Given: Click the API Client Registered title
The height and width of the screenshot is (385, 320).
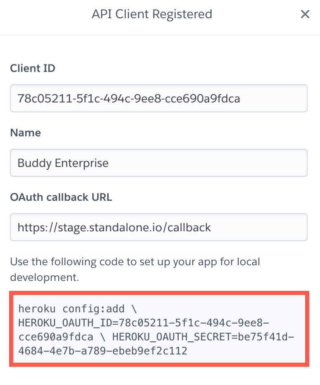Looking at the screenshot, I should coord(152,14).
